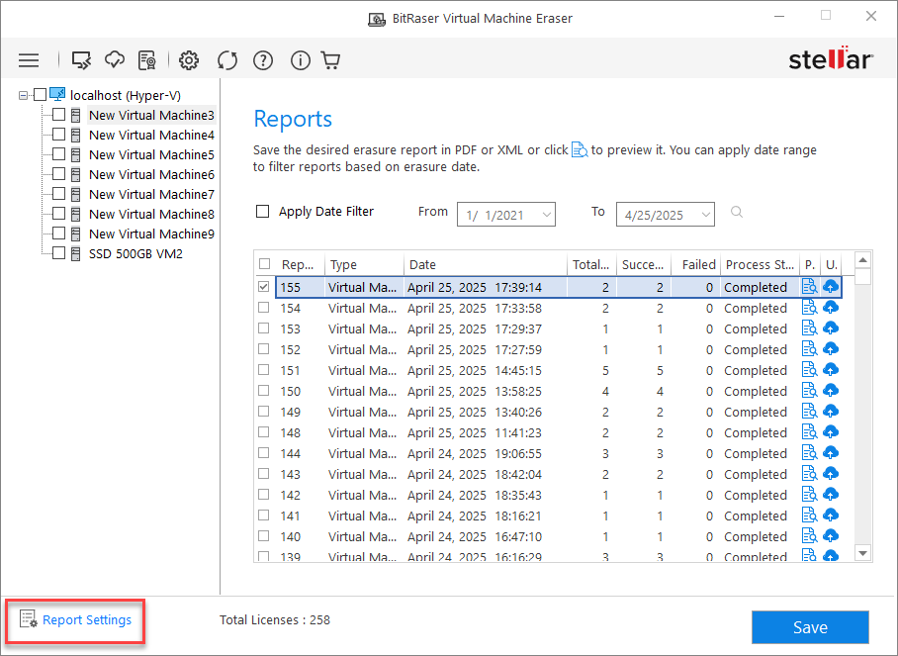Click the reports list scroll down arrow

862,553
